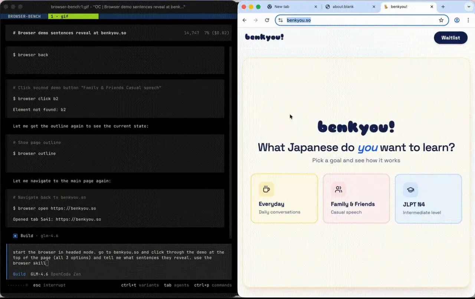This screenshot has width=475, height=299.
Task: Click the "ctrl+p commands" hint
Action: click(x=213, y=285)
